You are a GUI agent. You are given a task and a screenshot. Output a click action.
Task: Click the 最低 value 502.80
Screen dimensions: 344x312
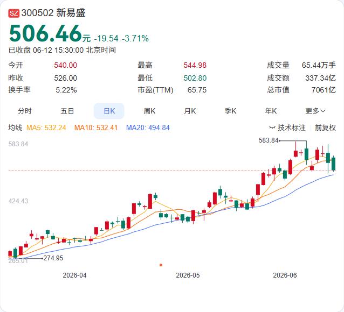[195, 78]
